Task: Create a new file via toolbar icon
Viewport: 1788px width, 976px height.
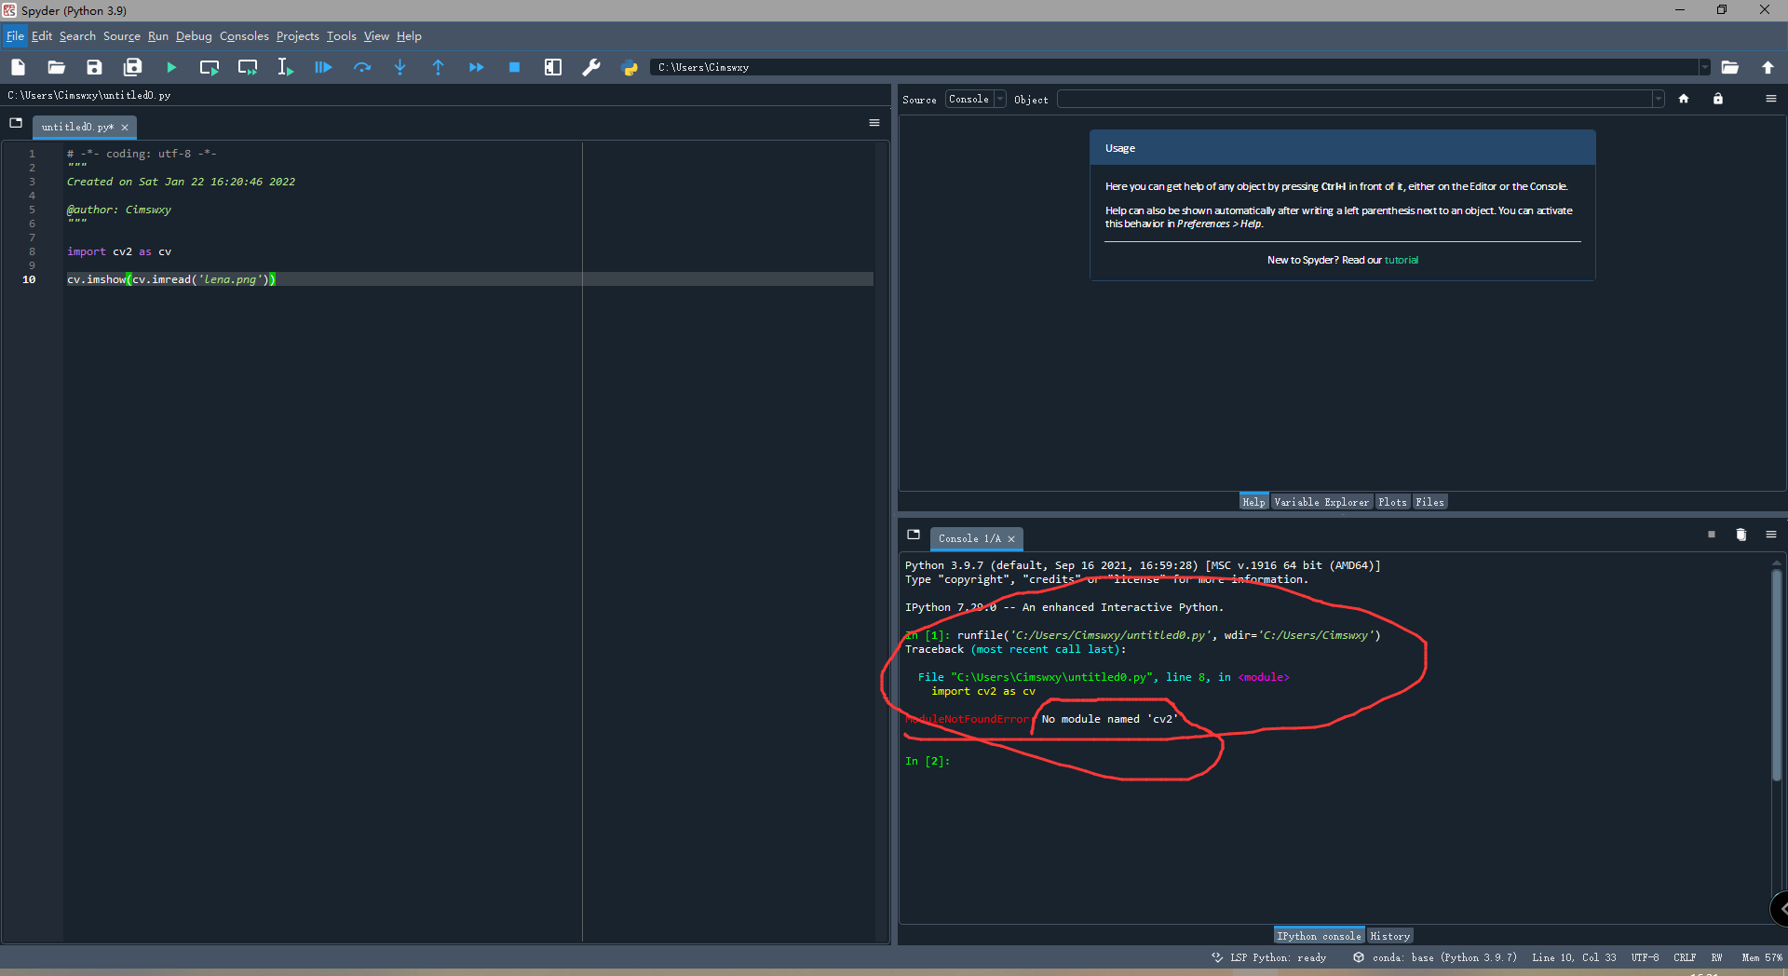Action: coord(18,67)
